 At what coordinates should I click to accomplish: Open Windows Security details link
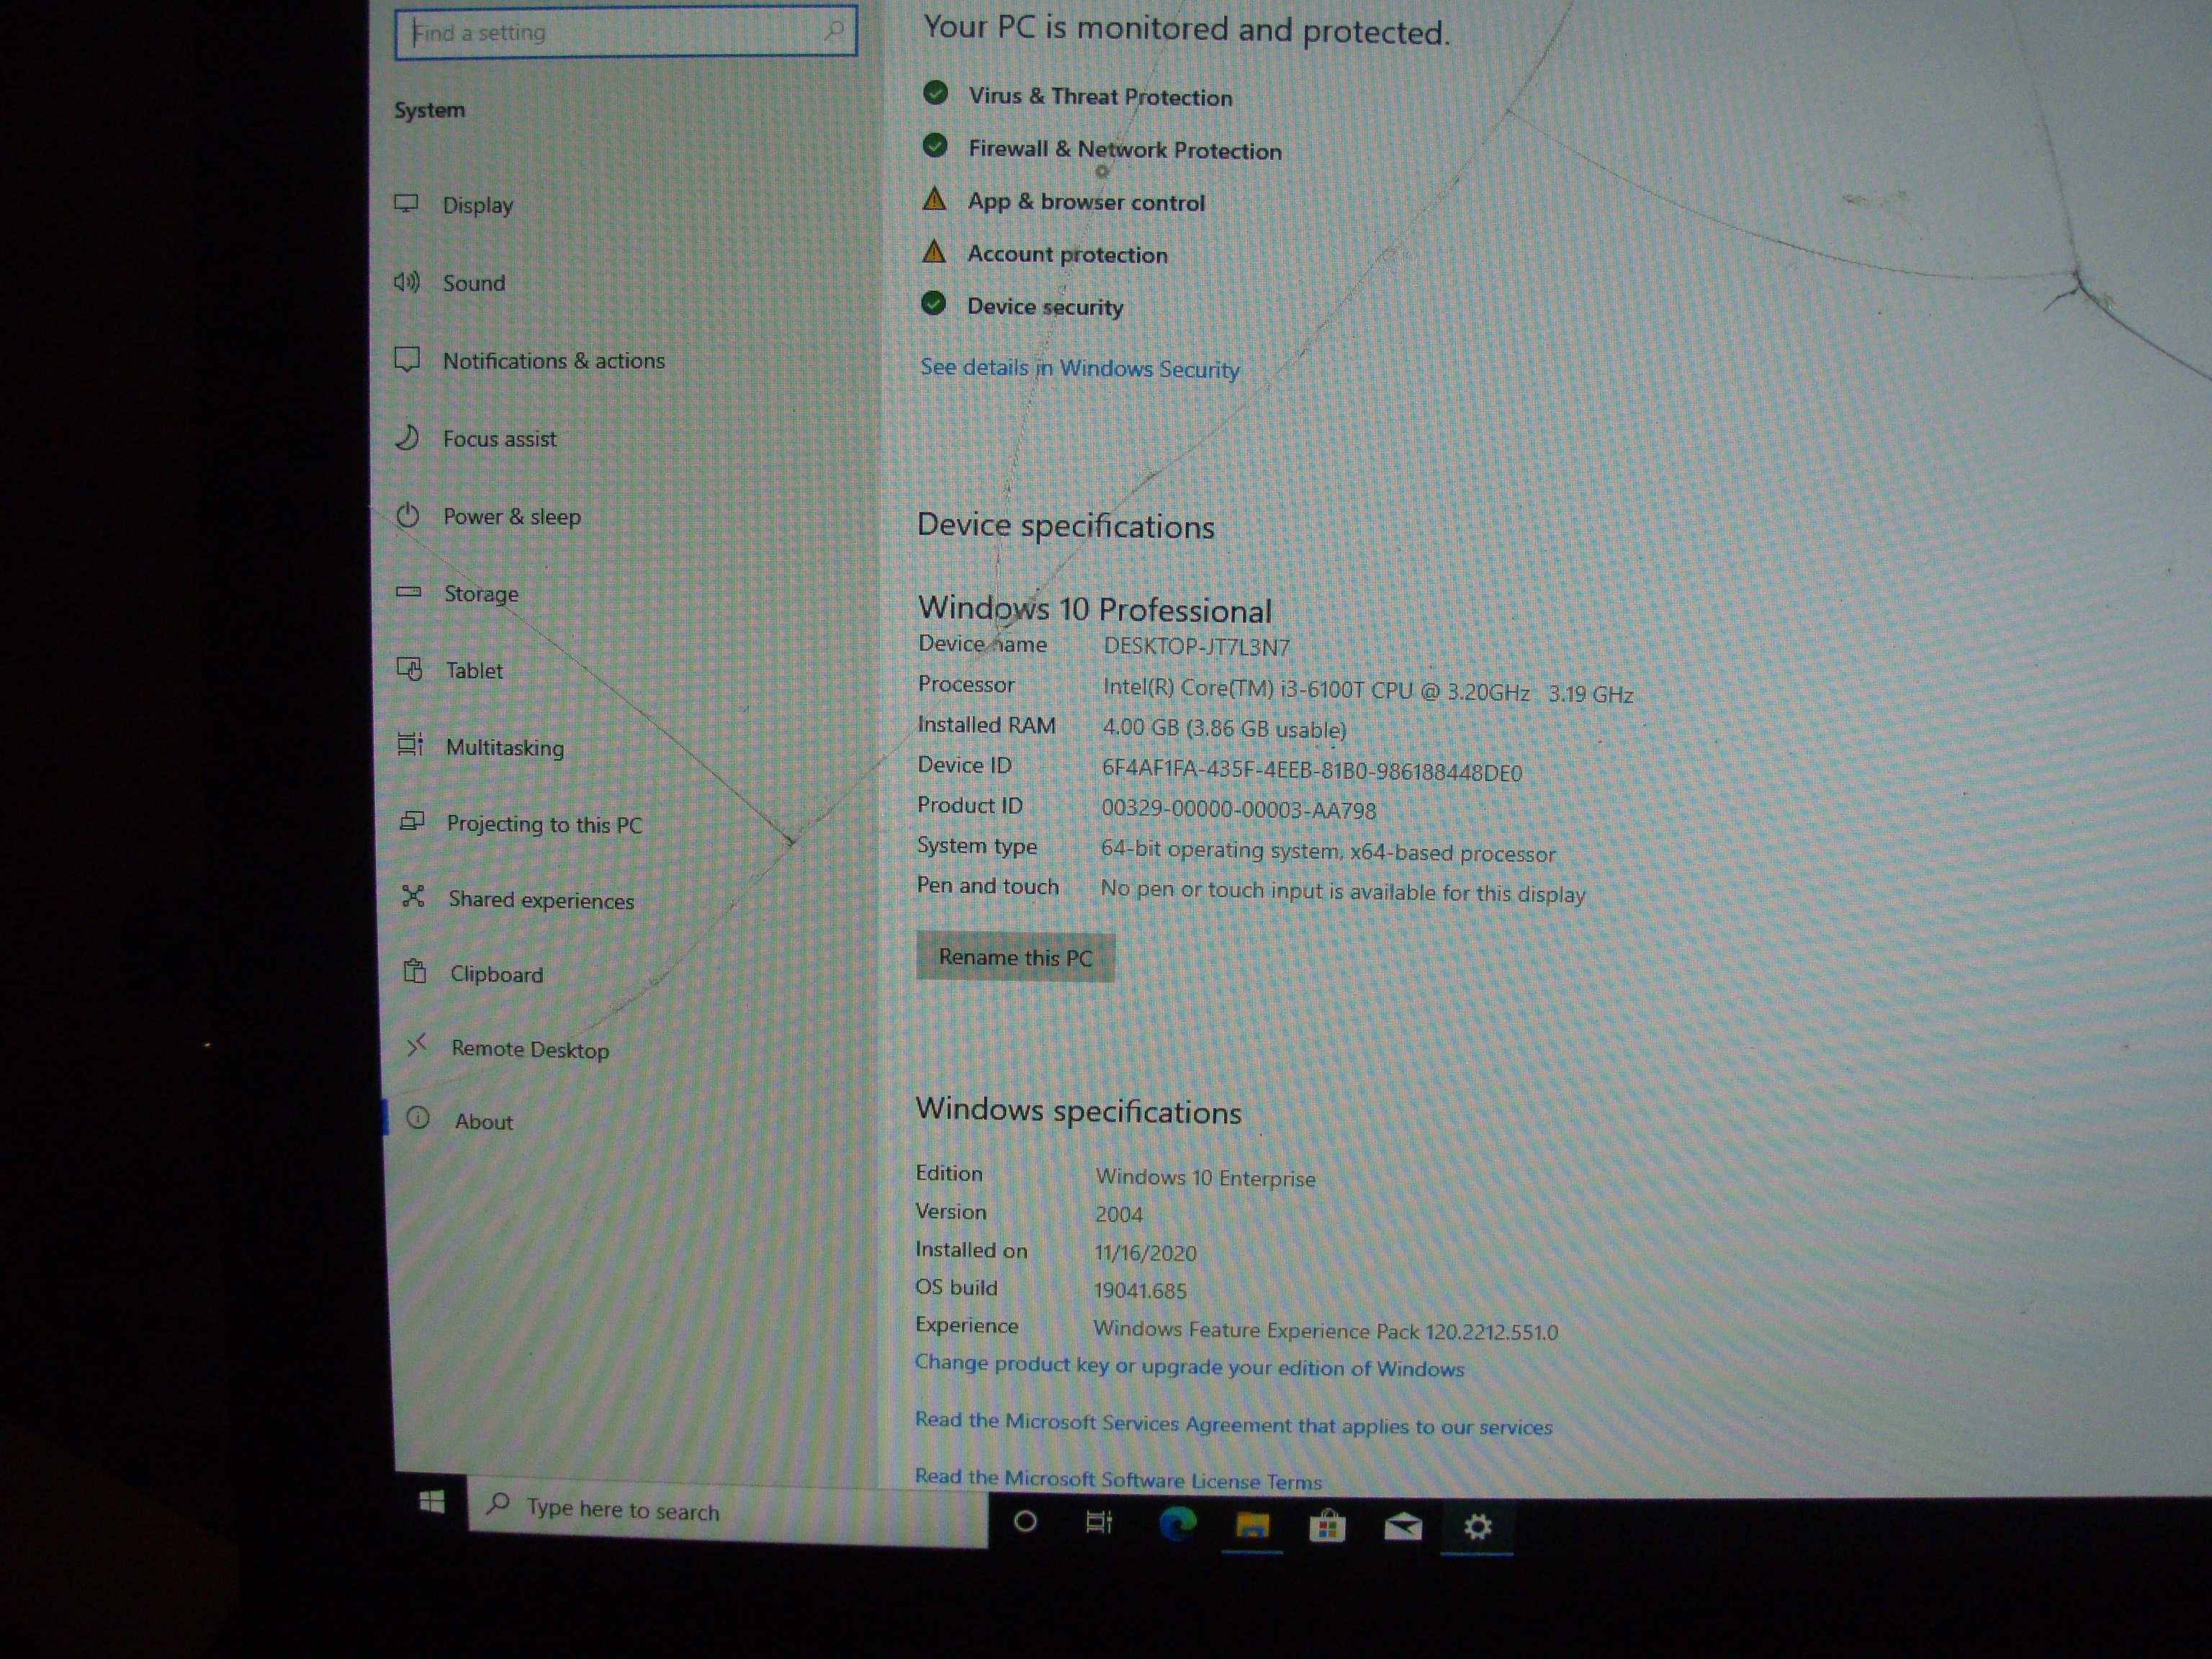coord(1078,368)
